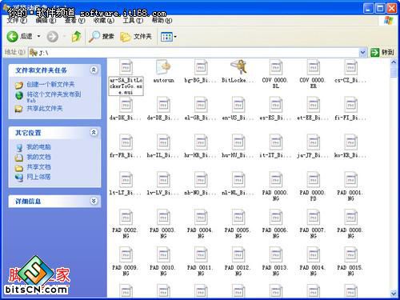Select the ja-JP_Bi... file icon
Screen dimensions: 400x300
pyautogui.click(x=314, y=142)
